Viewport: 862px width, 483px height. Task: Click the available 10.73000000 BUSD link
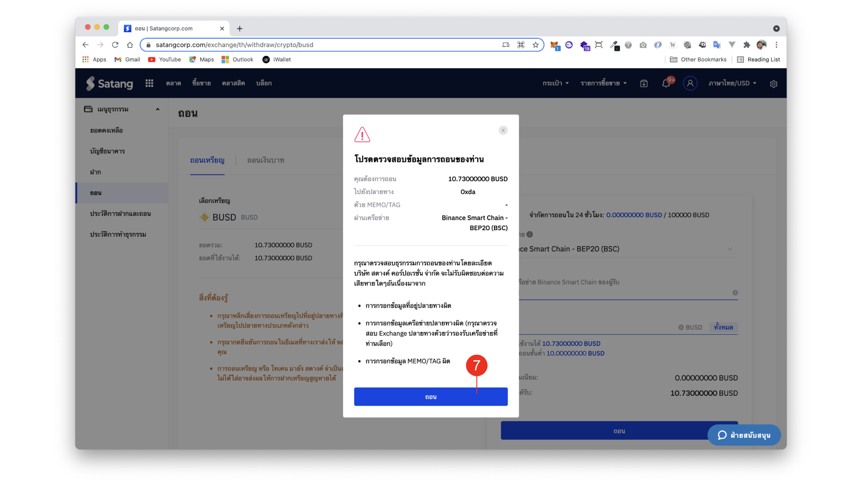pos(571,343)
